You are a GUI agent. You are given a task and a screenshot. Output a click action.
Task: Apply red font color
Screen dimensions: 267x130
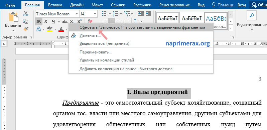[61, 29]
